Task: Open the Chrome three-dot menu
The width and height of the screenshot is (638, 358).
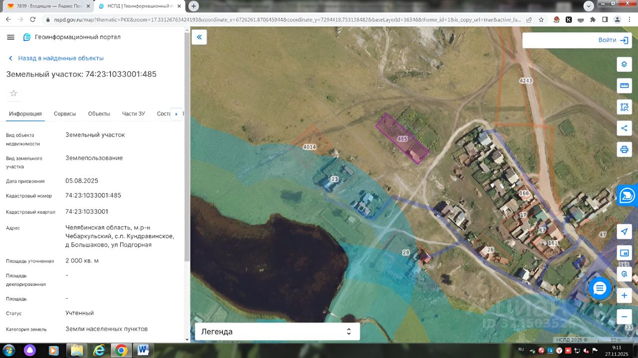Action: click(630, 19)
